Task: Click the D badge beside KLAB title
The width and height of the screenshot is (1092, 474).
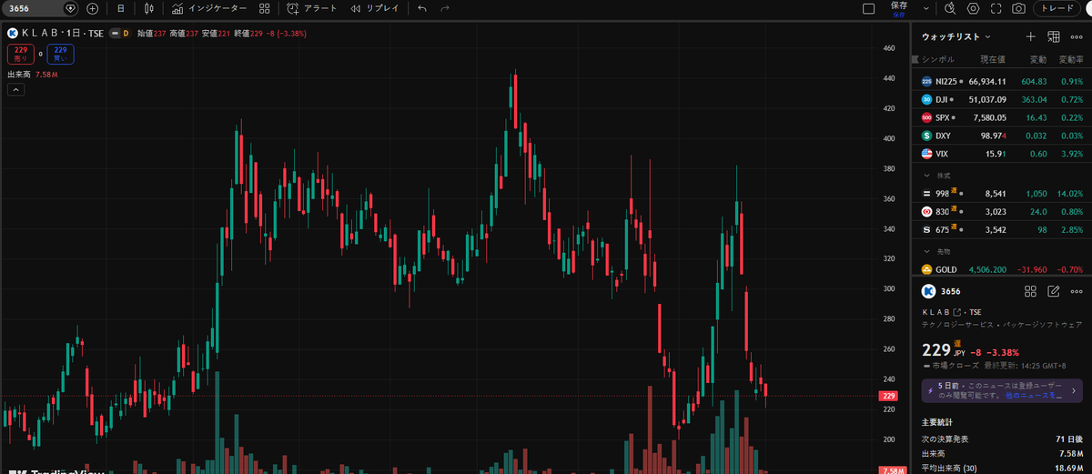Action: tap(126, 33)
